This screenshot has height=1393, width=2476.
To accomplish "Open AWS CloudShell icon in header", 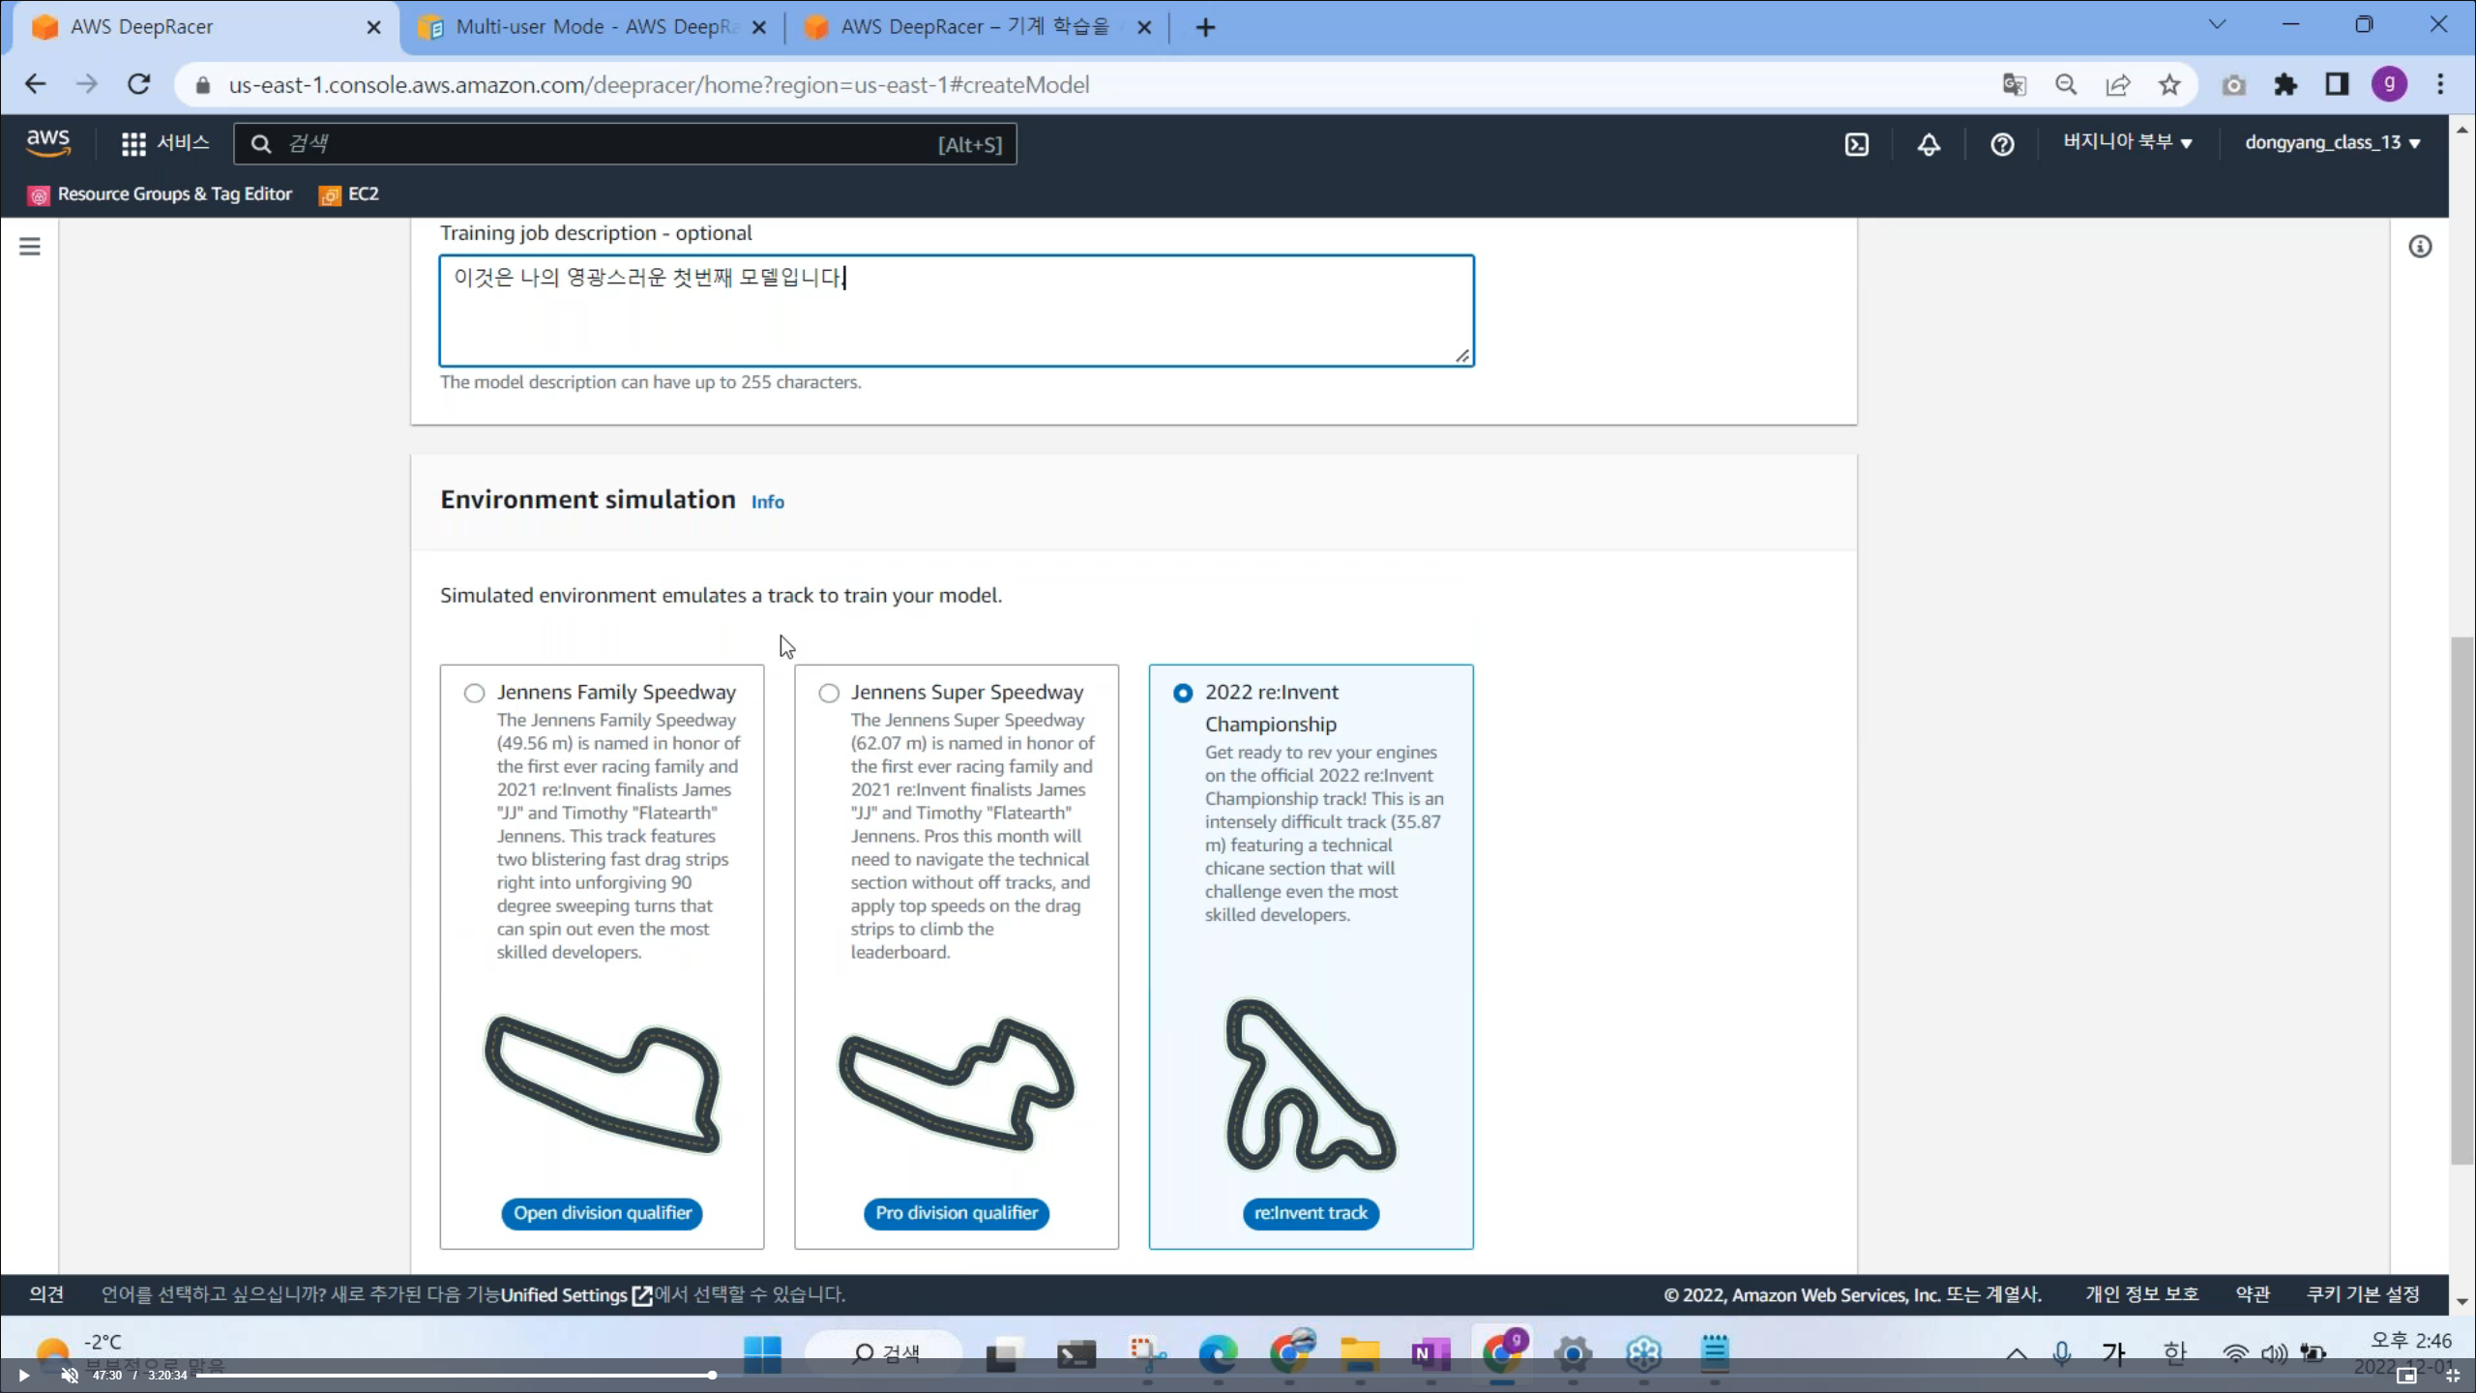I will click(x=1856, y=144).
